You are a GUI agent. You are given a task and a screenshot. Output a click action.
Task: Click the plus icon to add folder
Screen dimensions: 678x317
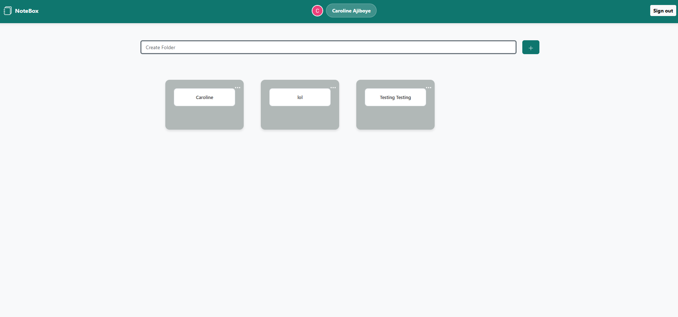click(531, 47)
